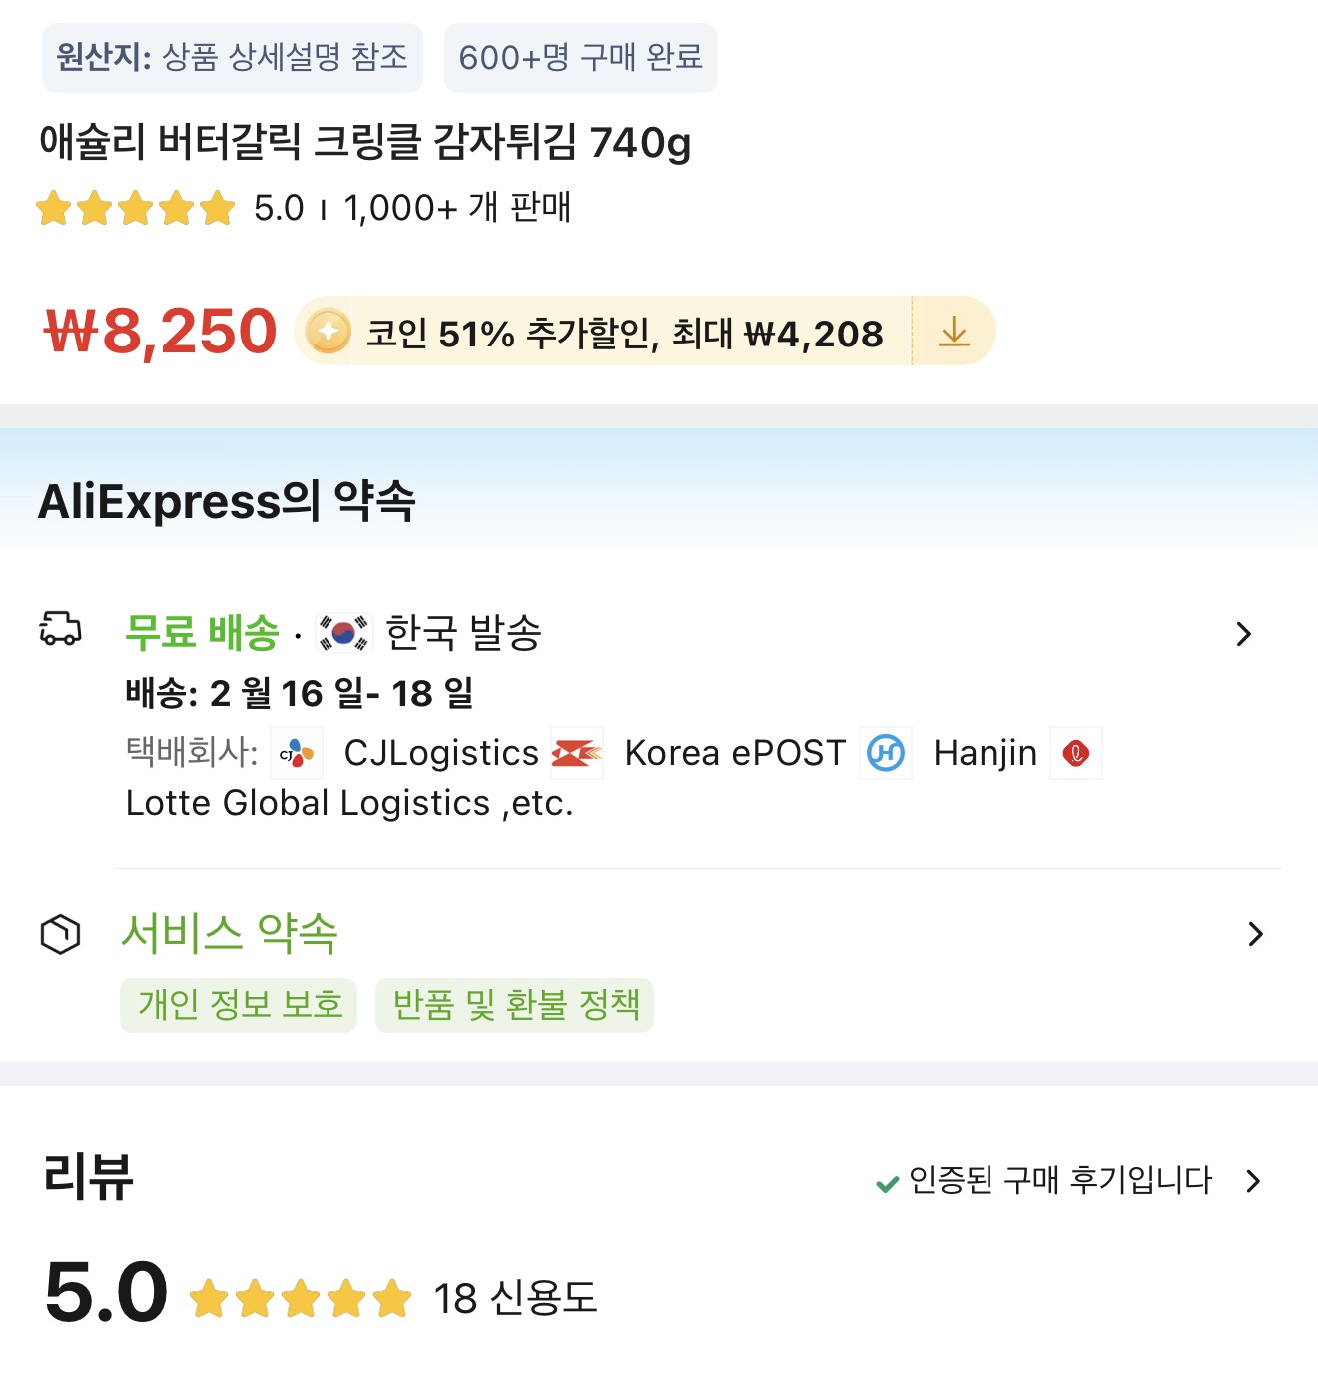Viewport: 1318px width, 1377px height.
Task: Tap the South Korea flag icon
Action: pos(343,632)
